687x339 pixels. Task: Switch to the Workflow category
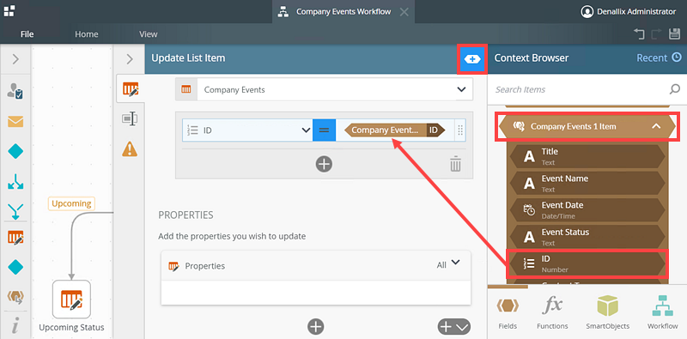click(x=662, y=313)
